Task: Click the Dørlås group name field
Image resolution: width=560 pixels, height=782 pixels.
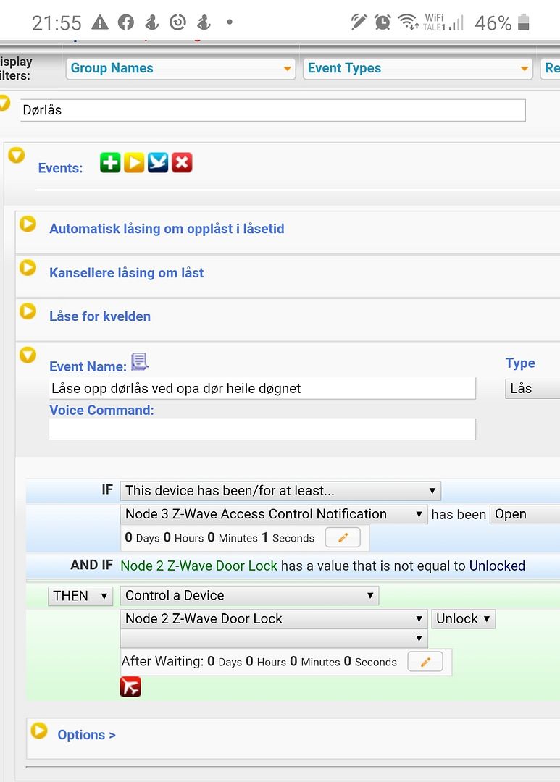Action: pyautogui.click(x=273, y=110)
